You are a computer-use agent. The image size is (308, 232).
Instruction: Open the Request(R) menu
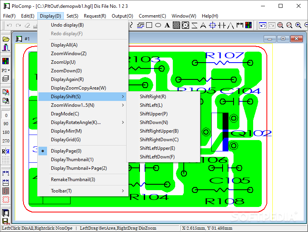95,16
